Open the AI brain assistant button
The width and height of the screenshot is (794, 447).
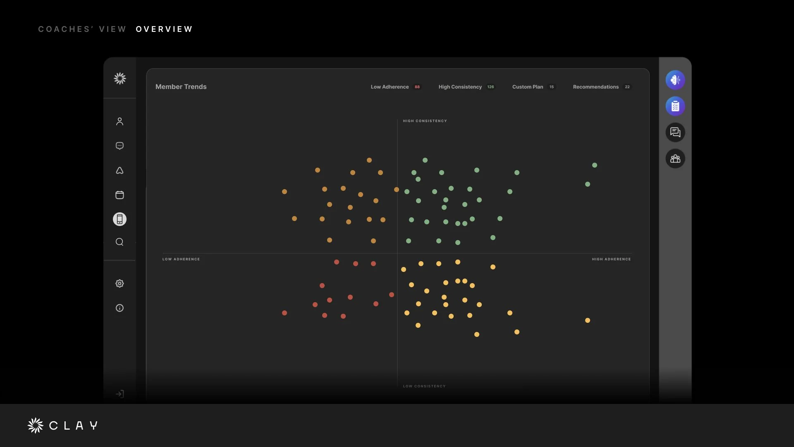coord(675,80)
